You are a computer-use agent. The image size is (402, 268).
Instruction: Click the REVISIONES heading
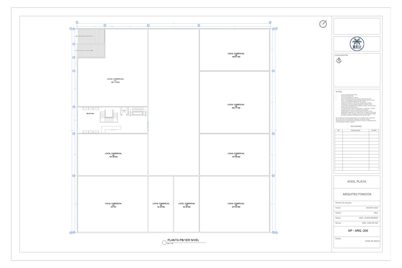[x=356, y=126]
